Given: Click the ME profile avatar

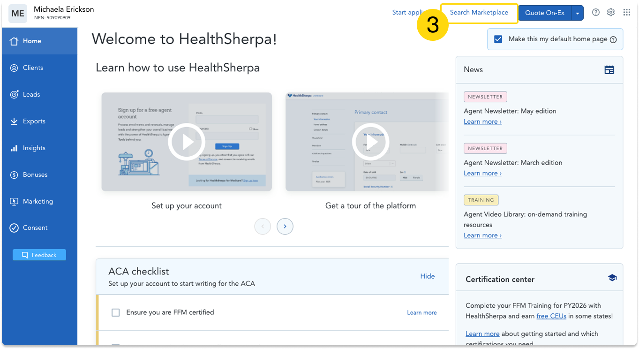Looking at the screenshot, I should coord(18,13).
